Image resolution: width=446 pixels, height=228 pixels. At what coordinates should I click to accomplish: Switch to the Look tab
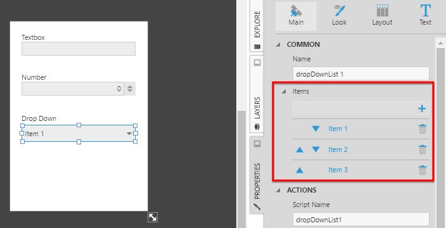pos(339,16)
